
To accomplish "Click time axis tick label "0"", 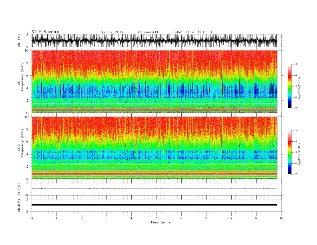I will point(32,218).
